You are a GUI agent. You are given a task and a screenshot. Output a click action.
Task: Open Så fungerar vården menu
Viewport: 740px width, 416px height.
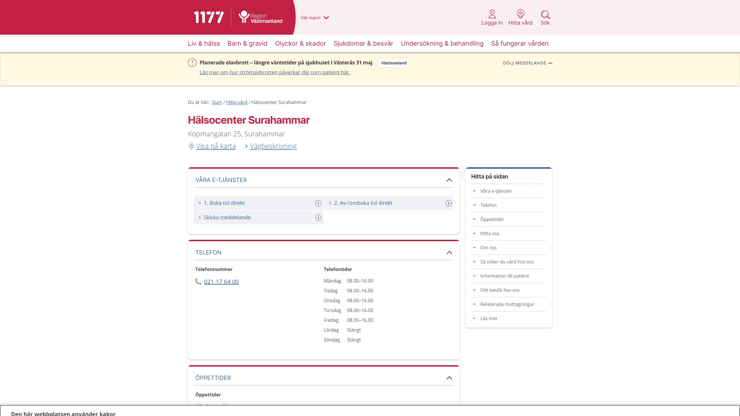click(520, 43)
